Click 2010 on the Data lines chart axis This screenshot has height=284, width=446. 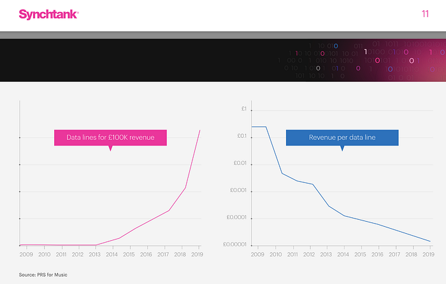click(45, 255)
